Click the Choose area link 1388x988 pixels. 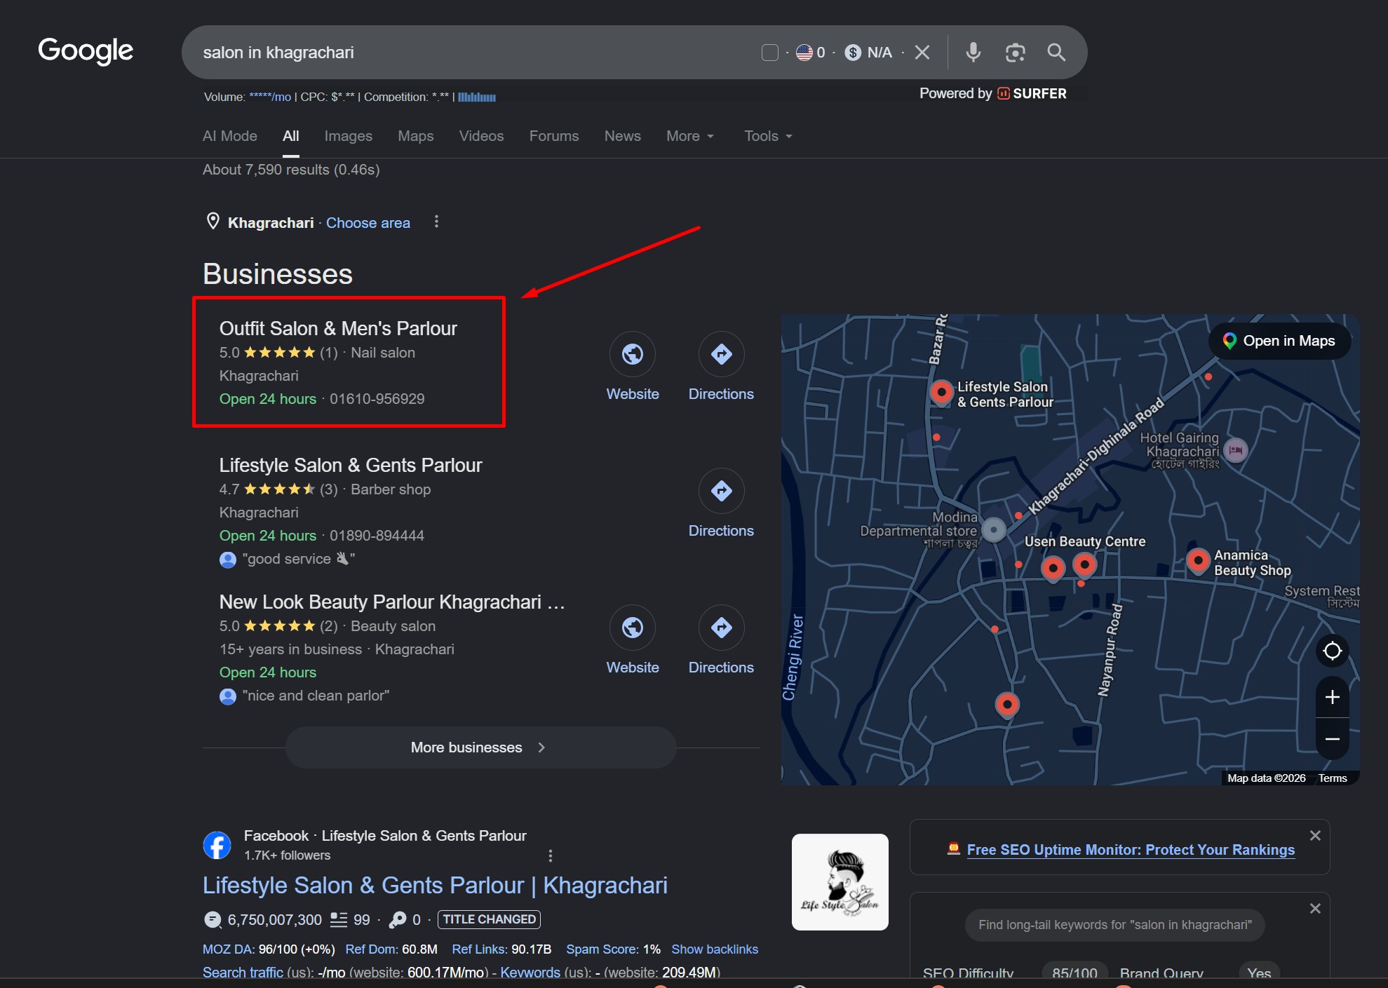(368, 223)
